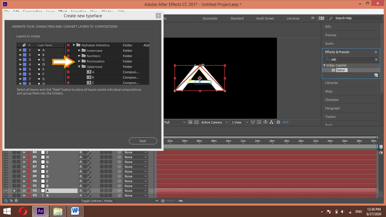Clear the sab search using the x icon
This screenshot has height=217, width=386.
376,59
